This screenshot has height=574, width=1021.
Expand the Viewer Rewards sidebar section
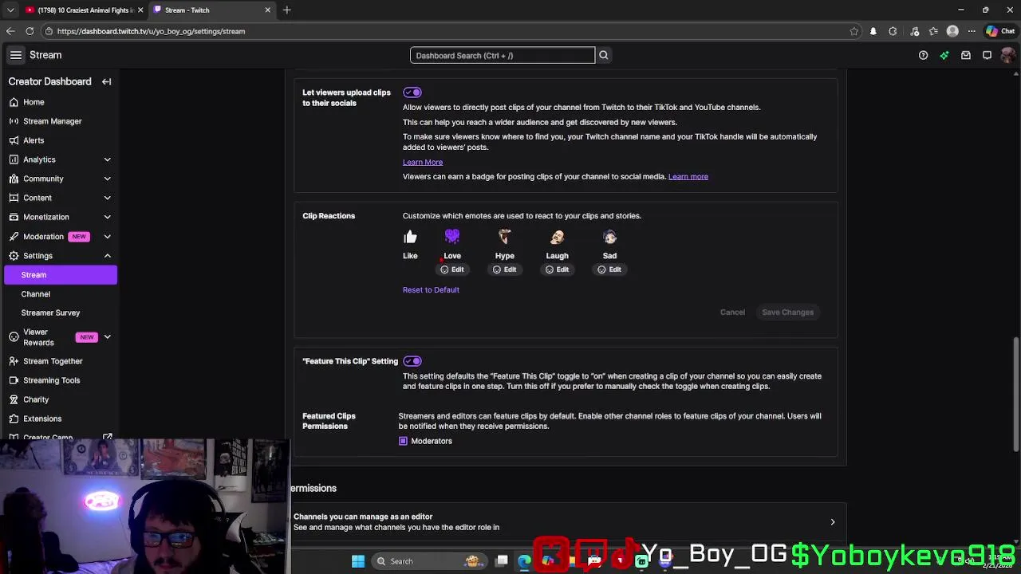click(107, 337)
